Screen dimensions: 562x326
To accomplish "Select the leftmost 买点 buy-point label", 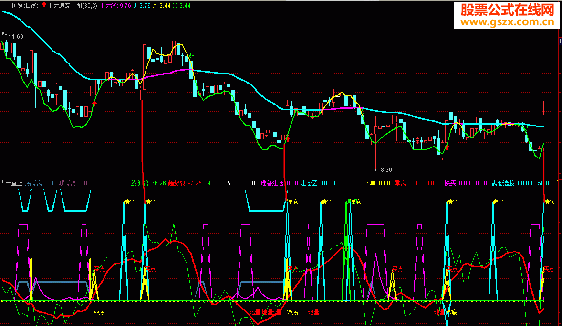I will tap(100, 269).
